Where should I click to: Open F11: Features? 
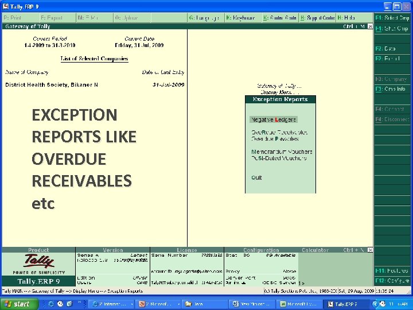pyautogui.click(x=392, y=270)
